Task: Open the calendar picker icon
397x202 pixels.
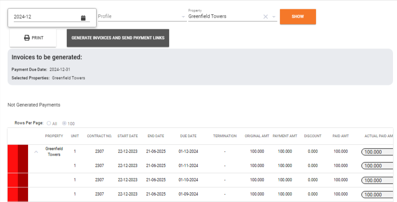Action: pos(83,18)
